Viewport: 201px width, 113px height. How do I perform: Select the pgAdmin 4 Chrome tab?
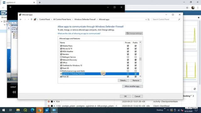pyautogui.click(x=19, y=3)
